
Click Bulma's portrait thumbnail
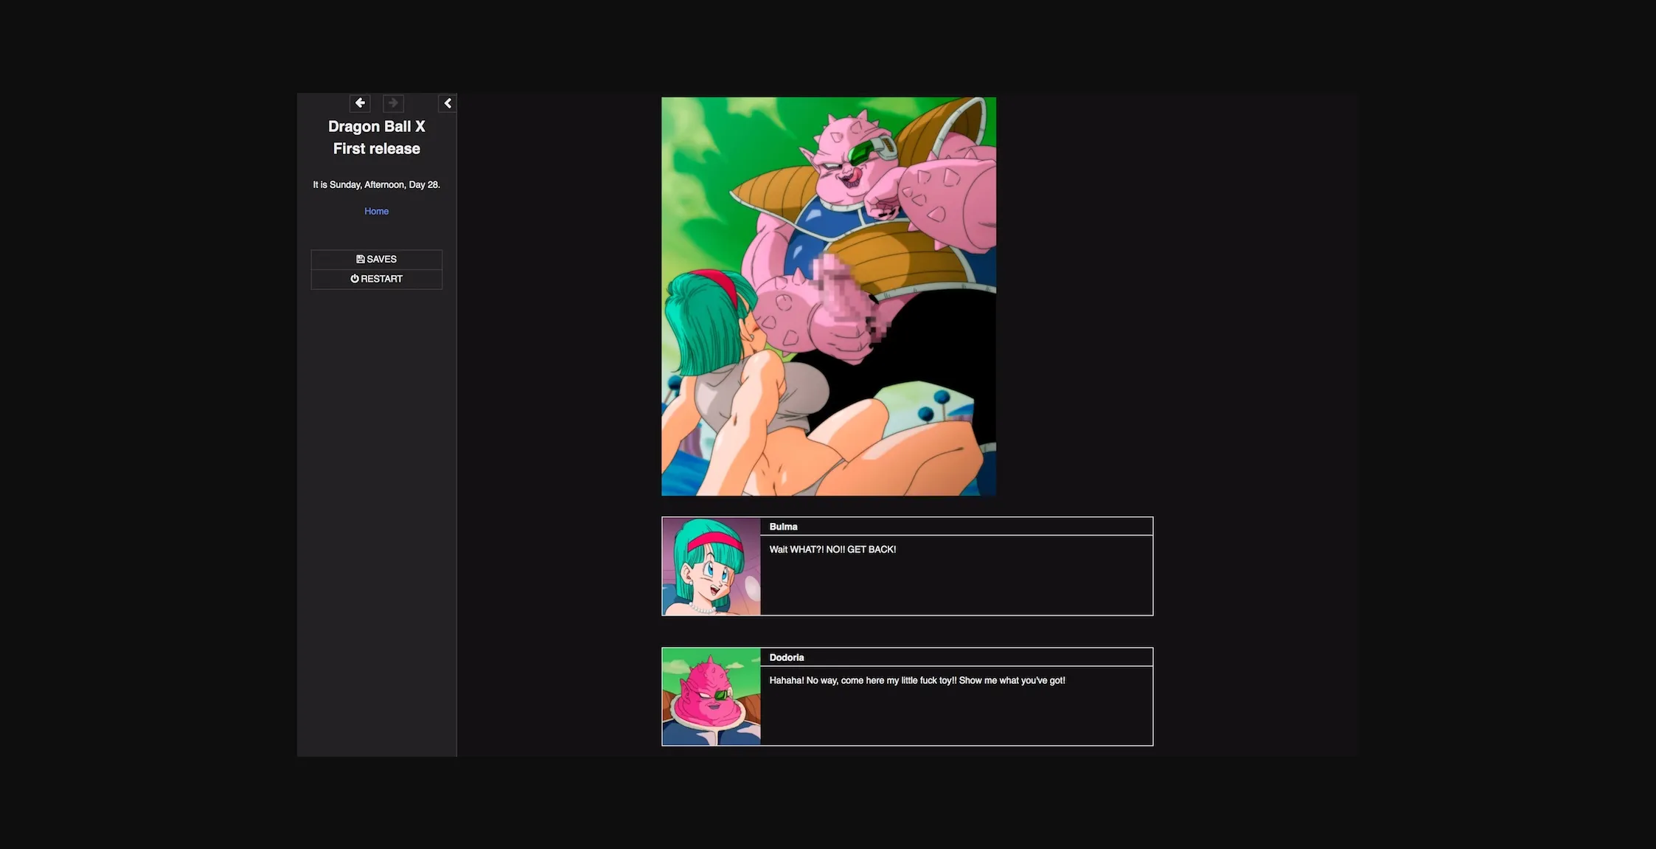tap(711, 566)
